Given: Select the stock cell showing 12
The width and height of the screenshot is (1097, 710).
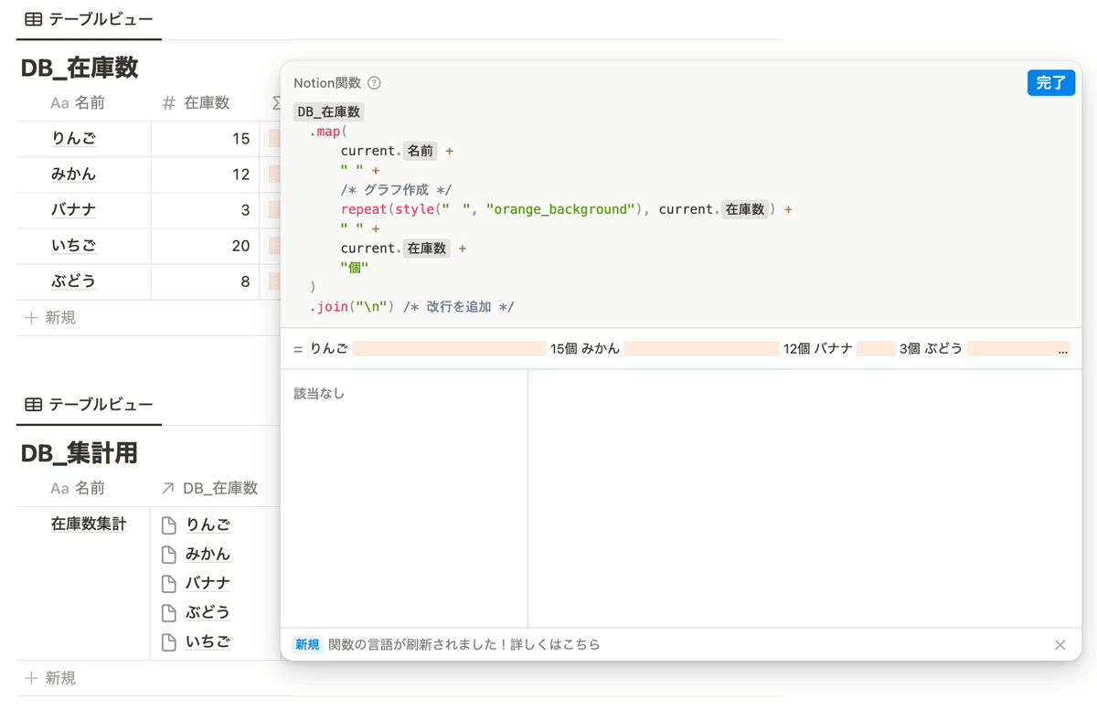Looking at the screenshot, I should point(205,175).
